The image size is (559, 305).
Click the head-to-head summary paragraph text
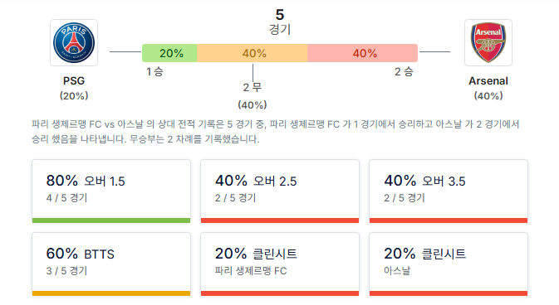276,131
